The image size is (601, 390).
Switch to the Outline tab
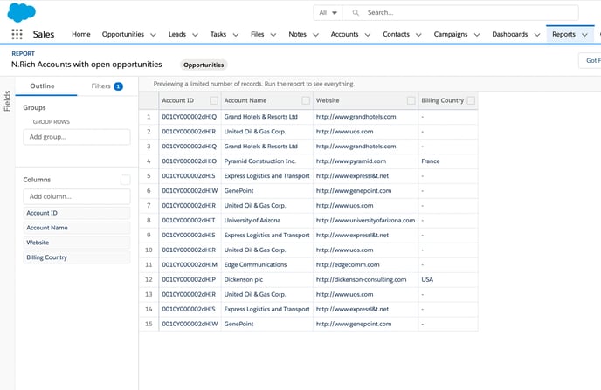[42, 86]
